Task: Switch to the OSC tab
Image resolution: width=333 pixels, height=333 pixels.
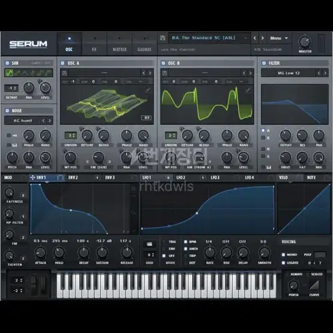Action: (69, 44)
